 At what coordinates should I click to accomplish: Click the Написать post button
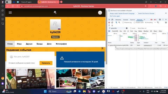(x=46, y=63)
